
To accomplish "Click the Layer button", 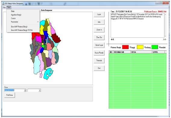I will (99, 14).
